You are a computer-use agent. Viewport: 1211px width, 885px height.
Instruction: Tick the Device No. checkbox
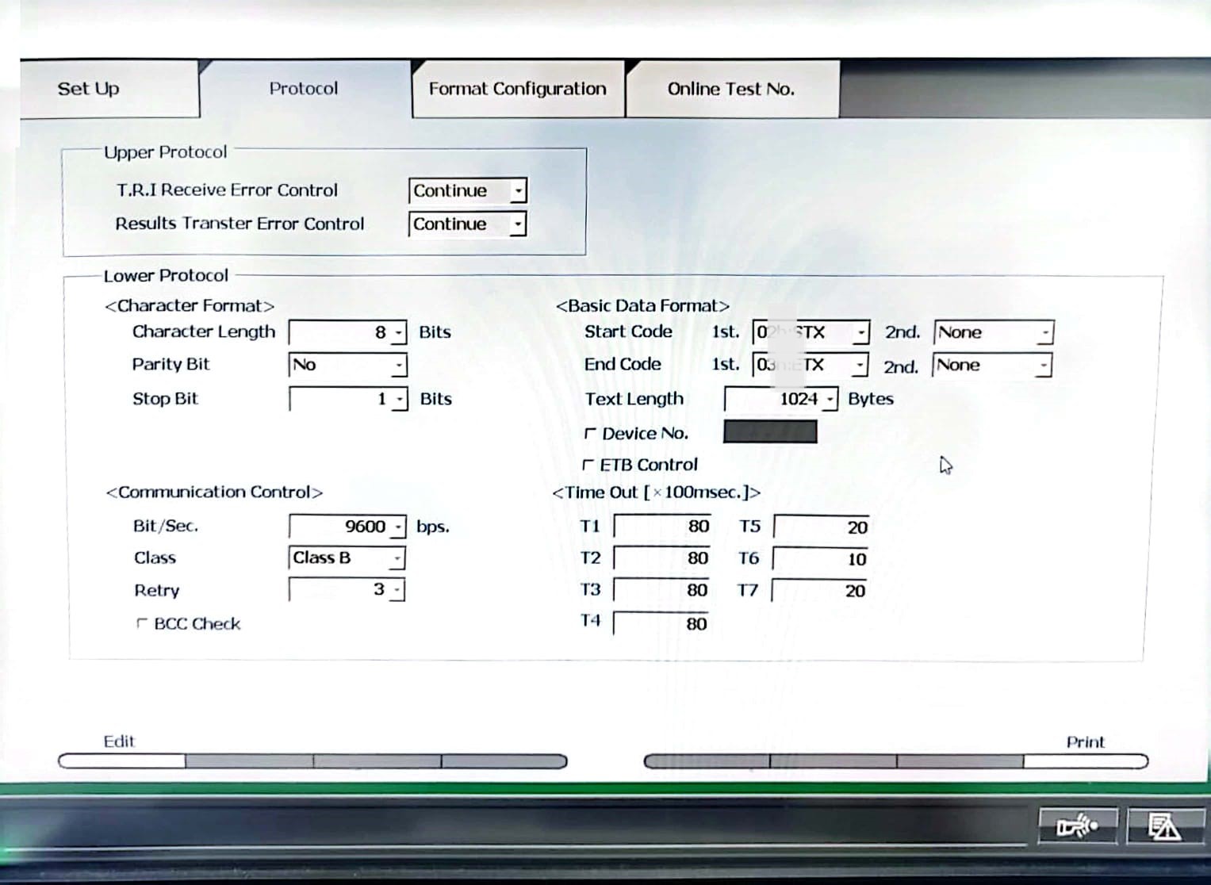tap(589, 434)
